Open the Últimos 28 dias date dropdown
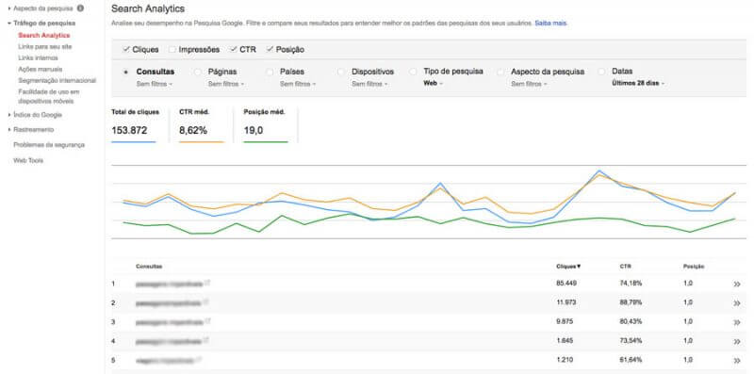The height and width of the screenshot is (374, 754). pos(638,83)
